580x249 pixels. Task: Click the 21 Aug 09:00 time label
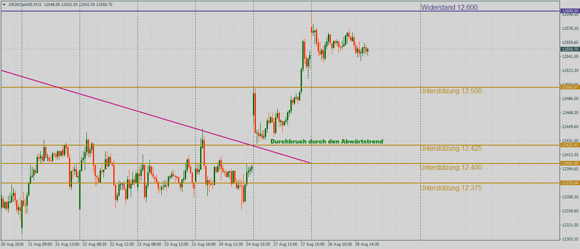click(40, 245)
